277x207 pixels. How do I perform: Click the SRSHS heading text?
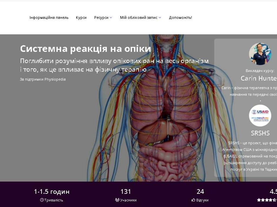tap(260, 133)
